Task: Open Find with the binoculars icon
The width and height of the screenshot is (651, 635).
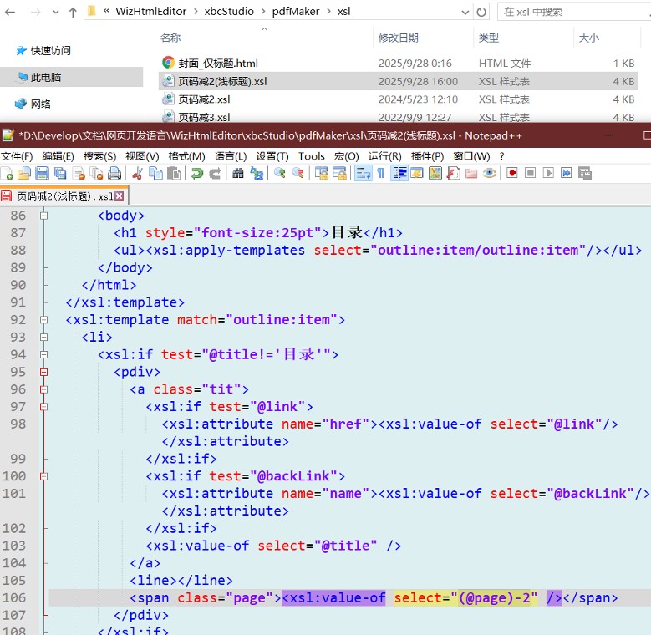Action: pos(238,173)
